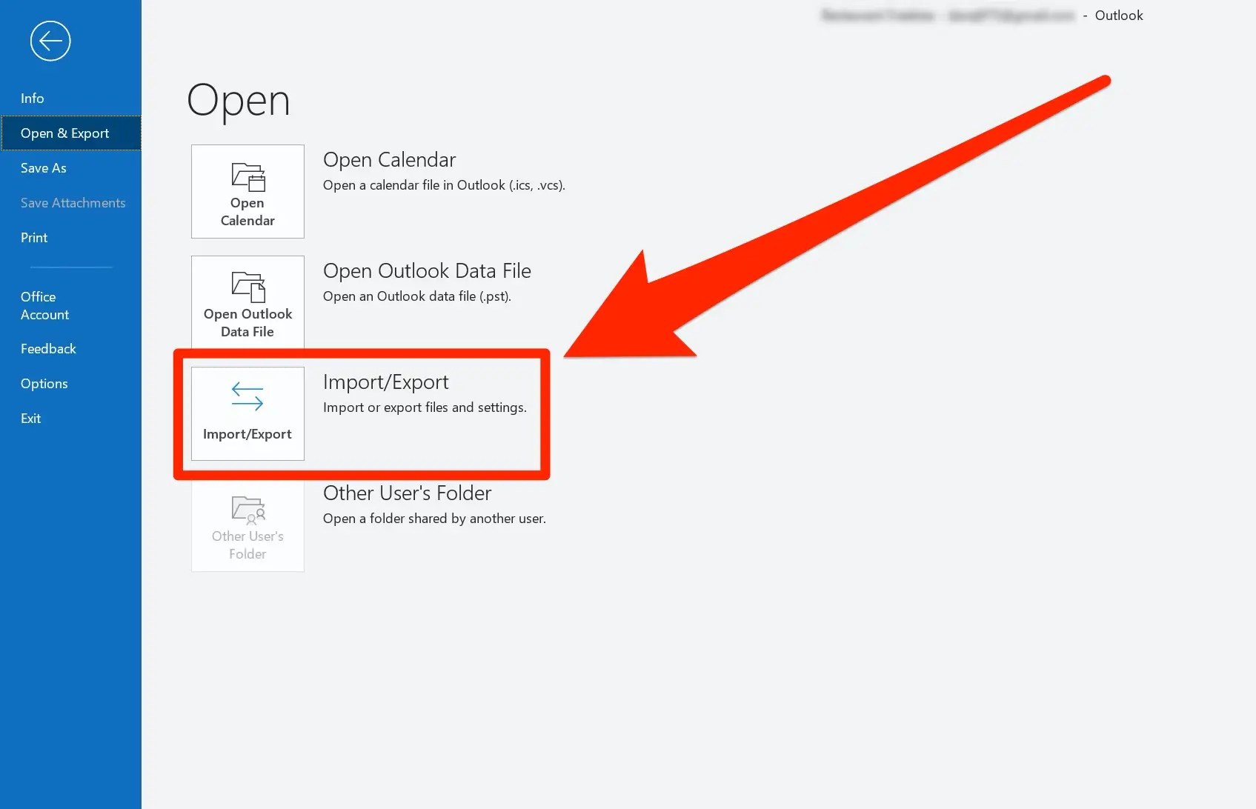Click the Other User's Folder tile
The image size is (1256, 809).
(x=247, y=525)
